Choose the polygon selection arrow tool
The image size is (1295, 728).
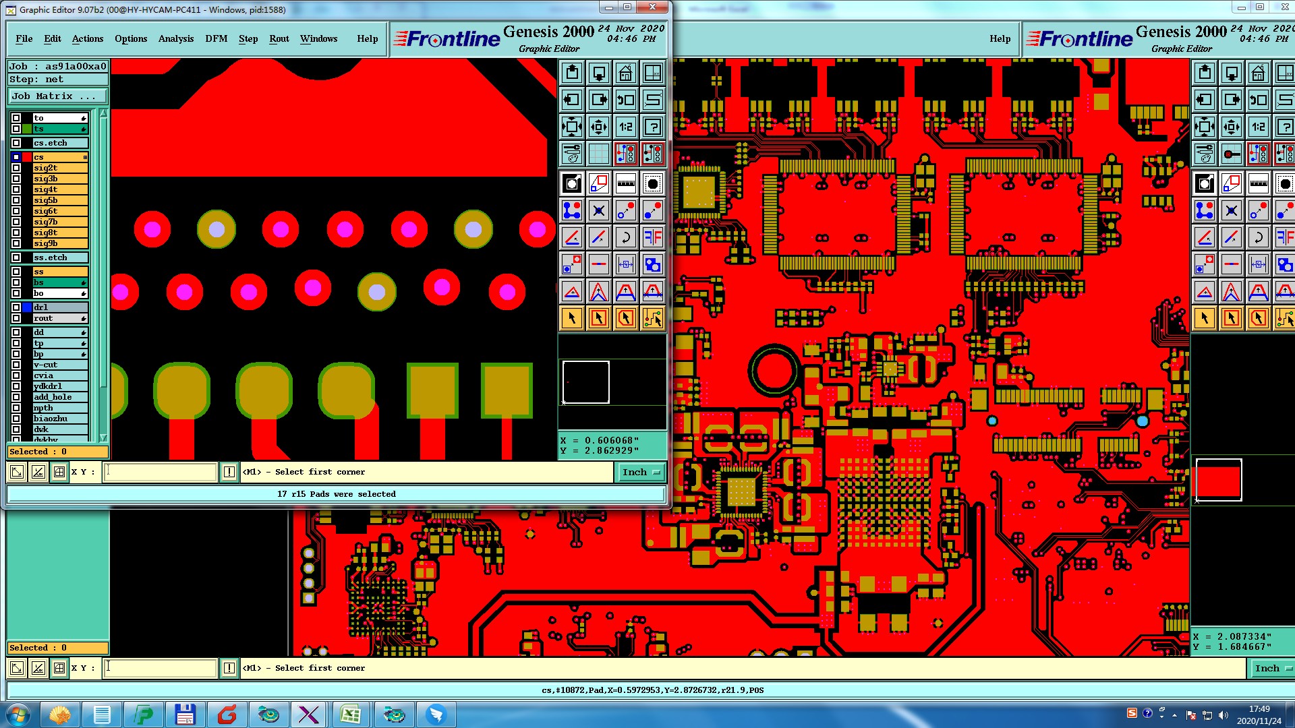[x=625, y=318]
